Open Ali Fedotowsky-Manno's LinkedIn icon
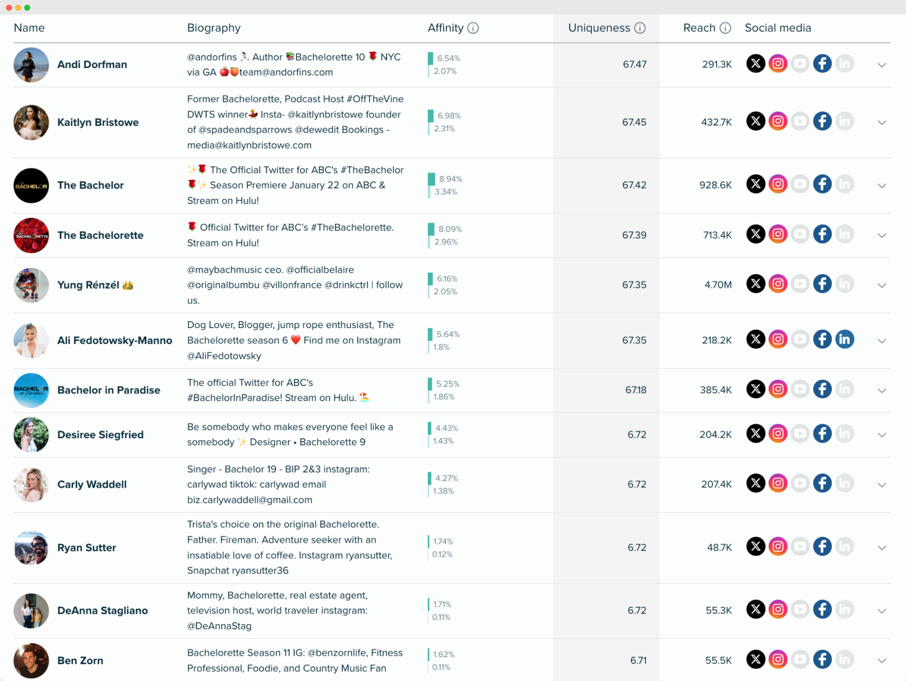Screen dimensions: 906x681 [844, 339]
